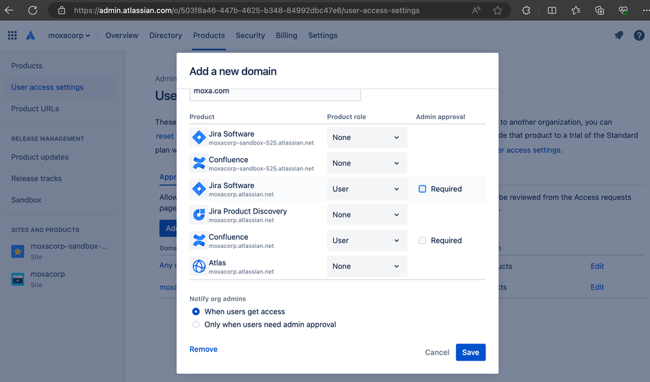The image size is (650, 382).
Task: Open browser Extensions puzzle icon
Action: [526, 10]
